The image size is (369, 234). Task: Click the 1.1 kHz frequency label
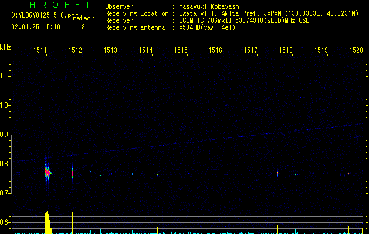pyautogui.click(x=5, y=76)
